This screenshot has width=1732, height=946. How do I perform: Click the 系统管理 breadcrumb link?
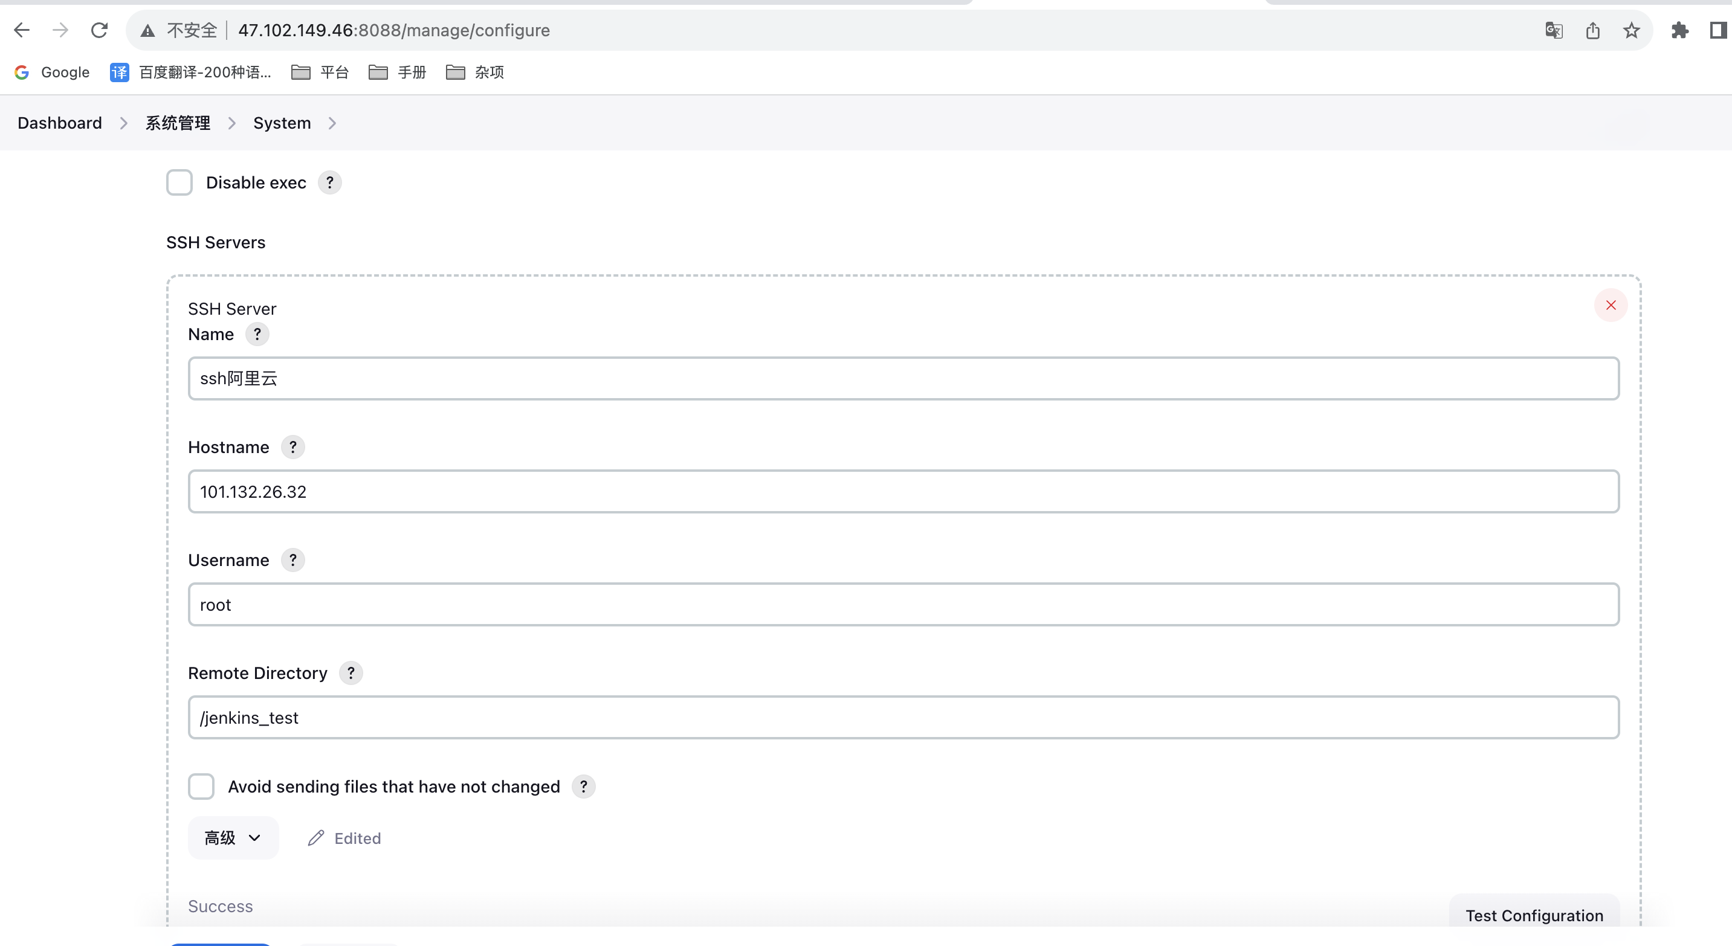177,122
